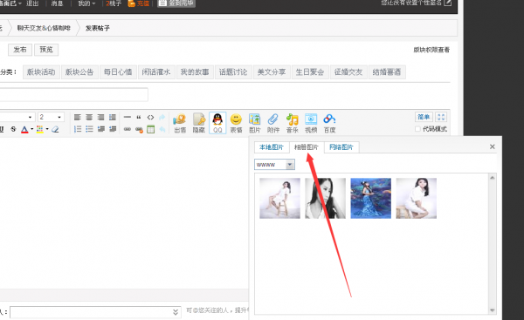Open the background color dropdown arrow

47,129
